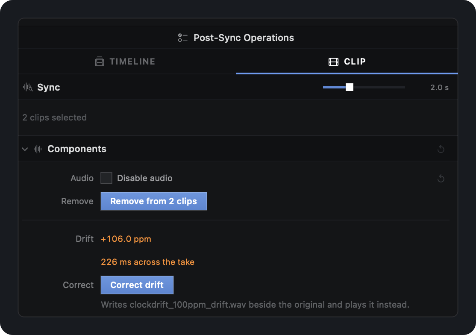Viewport: 476px width, 335px height.
Task: Click the +106.0 ppm drift value
Action: (x=126, y=239)
